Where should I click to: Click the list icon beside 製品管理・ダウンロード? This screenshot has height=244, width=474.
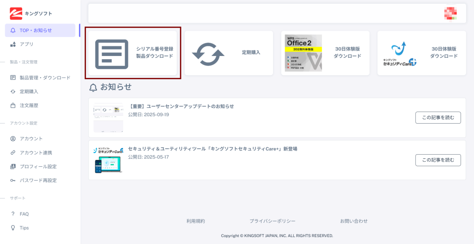13,78
